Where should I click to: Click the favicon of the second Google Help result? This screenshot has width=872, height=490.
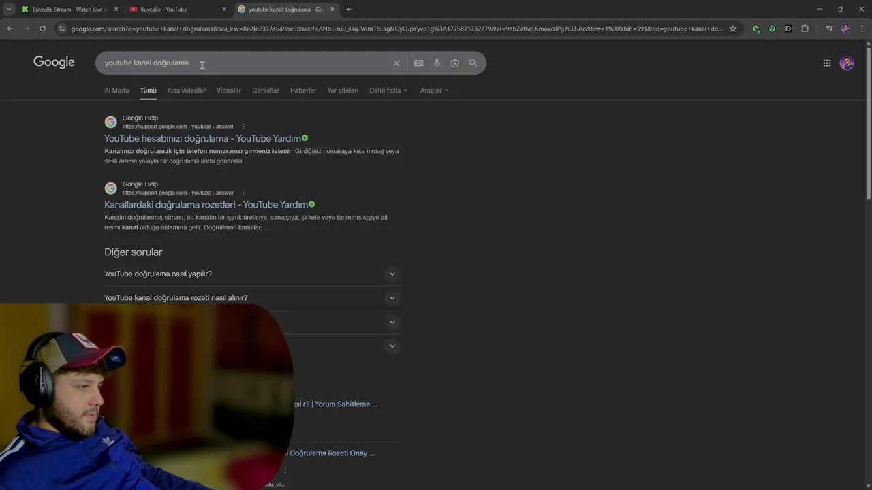pyautogui.click(x=110, y=188)
